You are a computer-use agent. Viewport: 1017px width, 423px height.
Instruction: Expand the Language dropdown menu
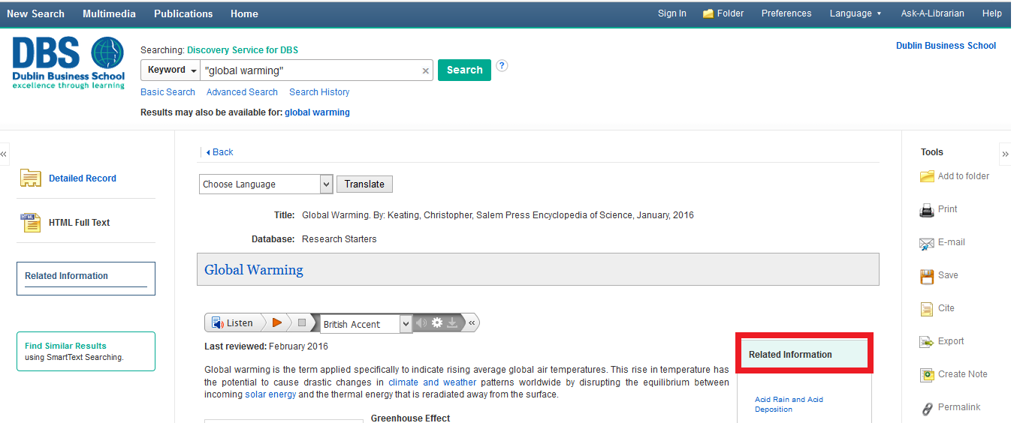(x=856, y=13)
